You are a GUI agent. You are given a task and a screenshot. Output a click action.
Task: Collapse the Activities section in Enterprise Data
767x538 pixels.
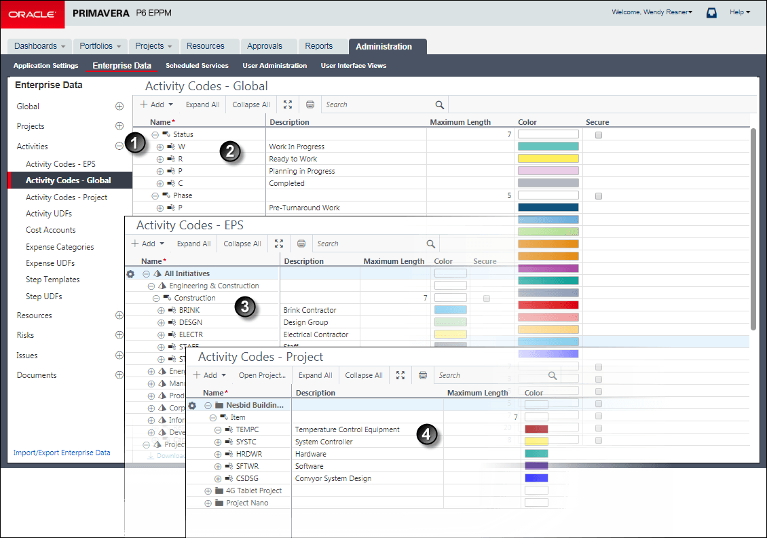point(119,146)
